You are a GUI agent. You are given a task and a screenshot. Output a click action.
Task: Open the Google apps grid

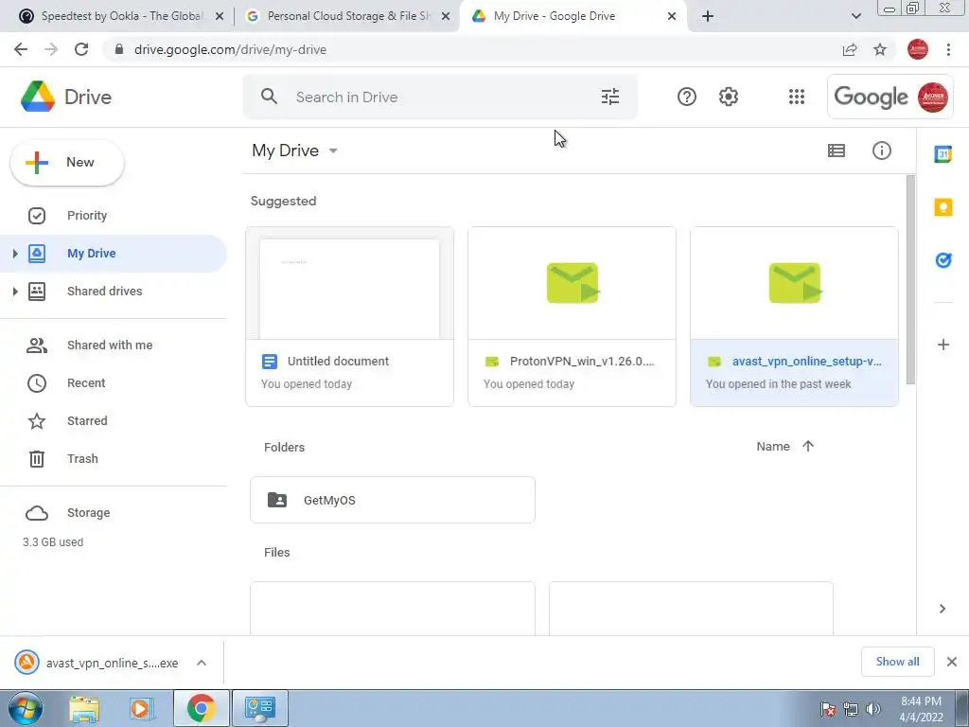tap(797, 97)
